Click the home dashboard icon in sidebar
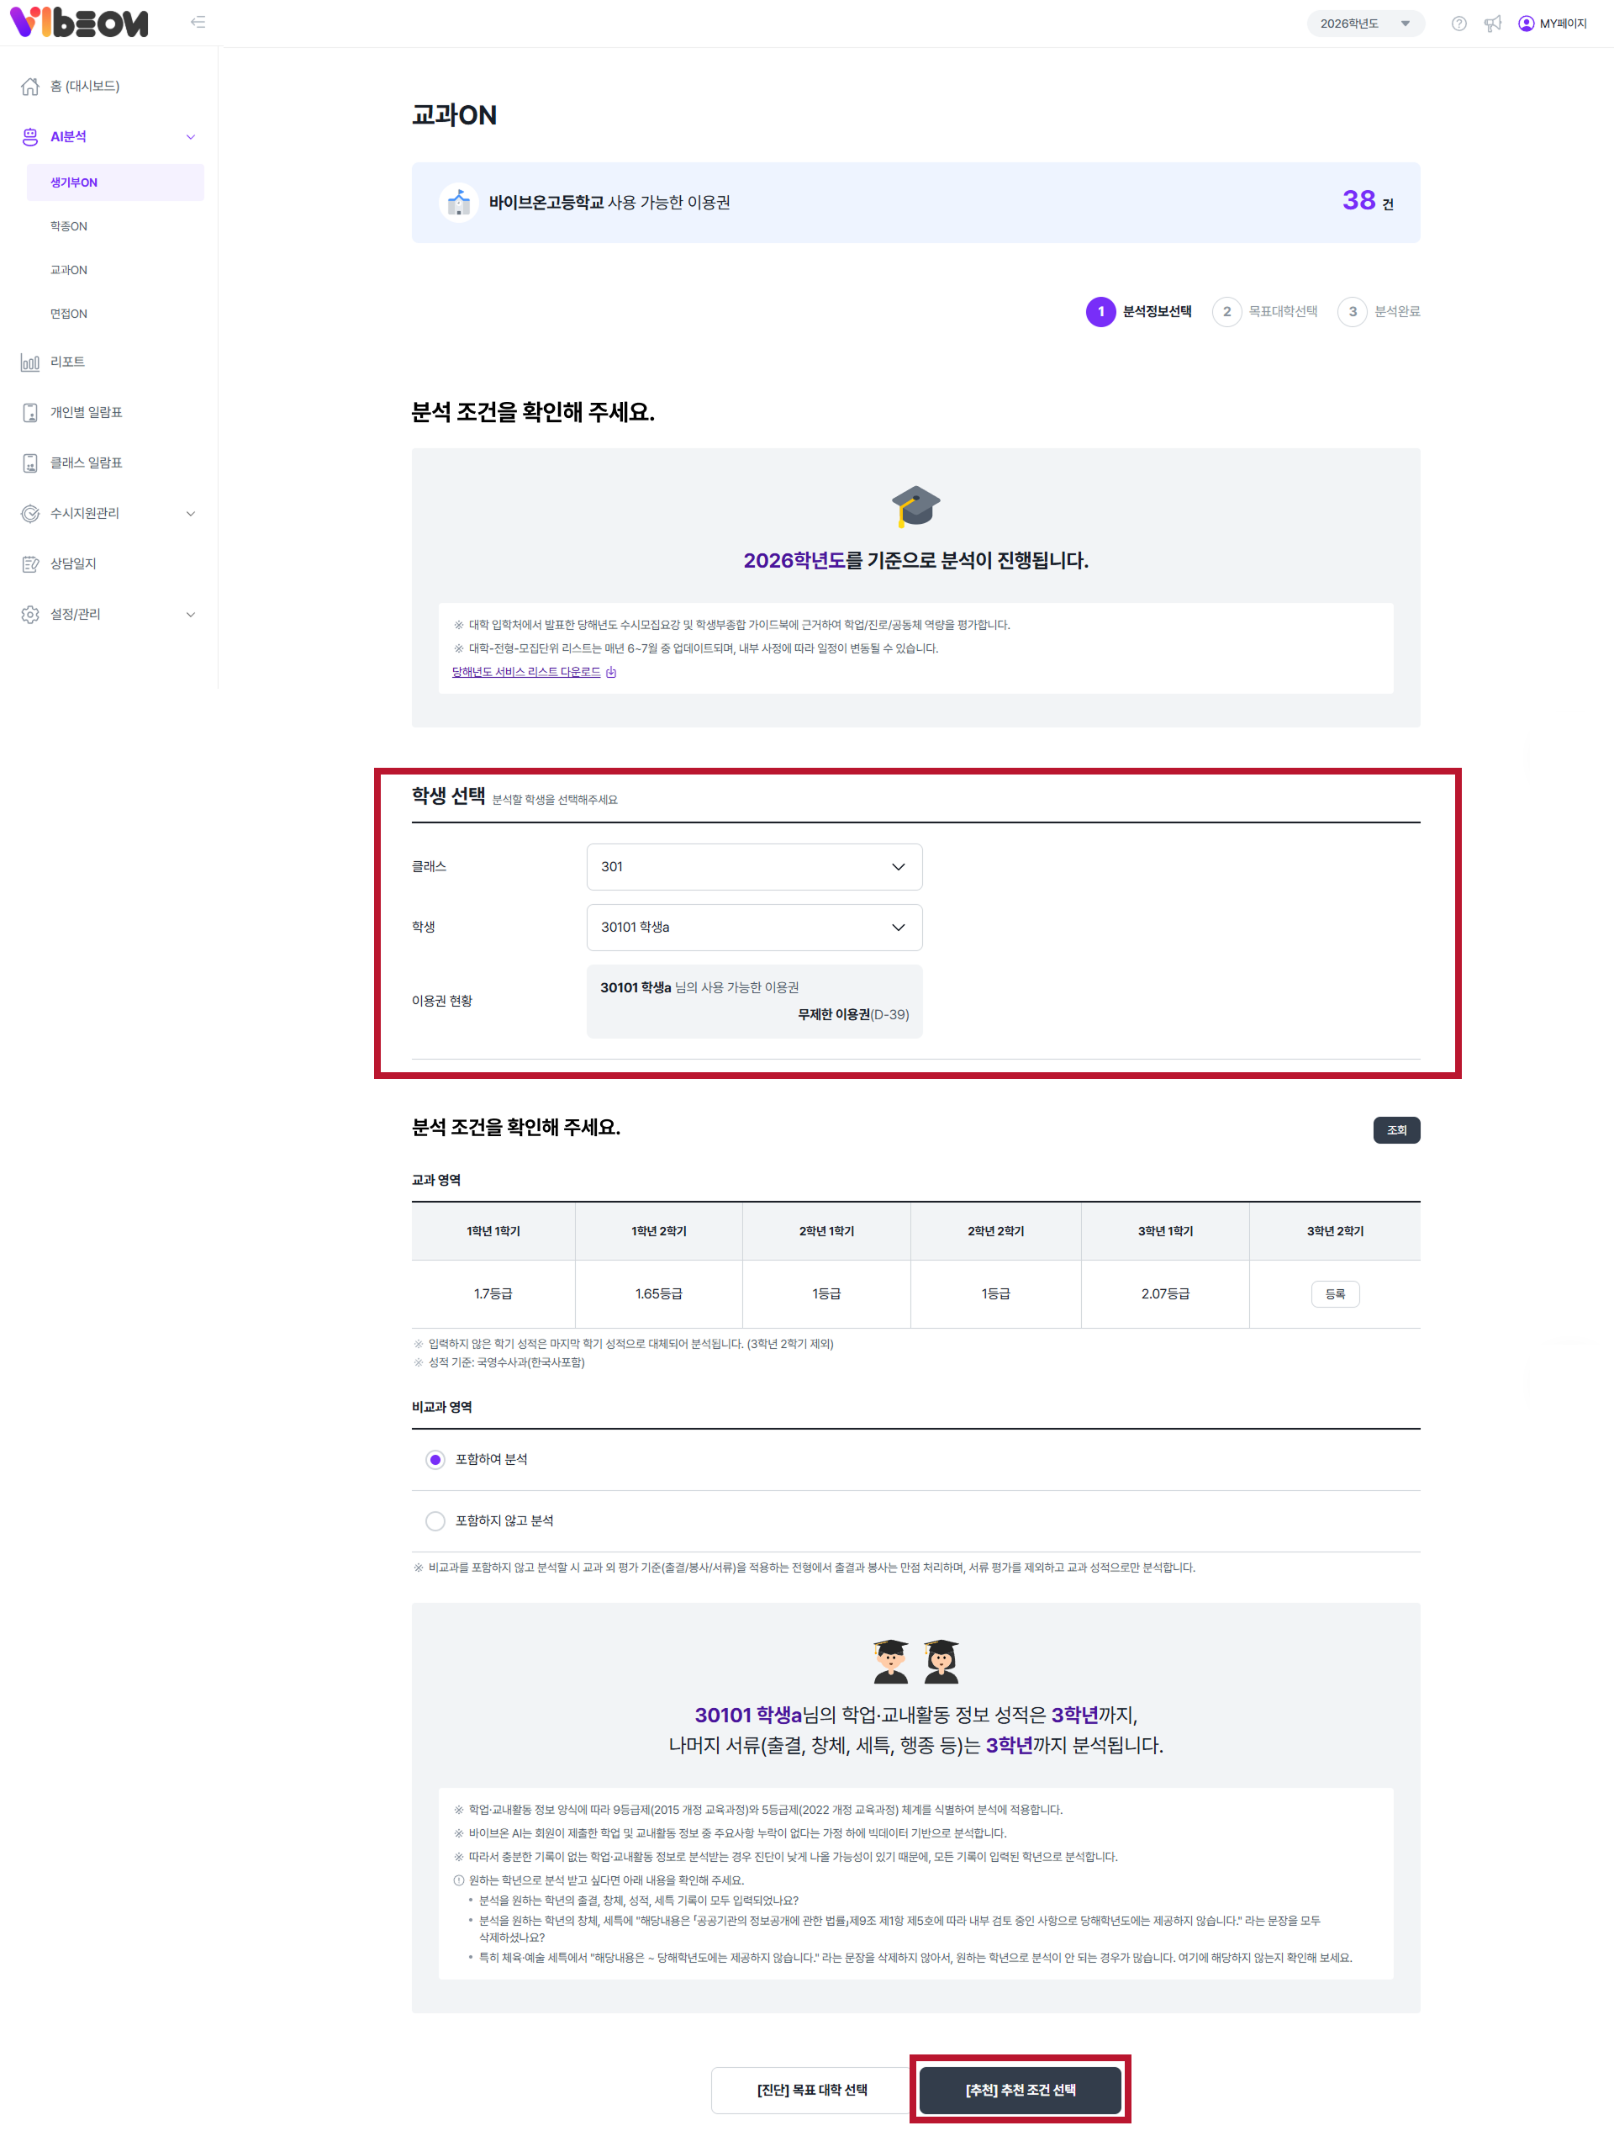Screen dimensions: 1614x2152 pyautogui.click(x=30, y=87)
